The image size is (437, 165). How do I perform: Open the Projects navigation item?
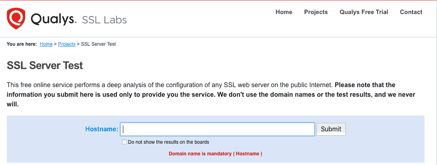(x=316, y=12)
